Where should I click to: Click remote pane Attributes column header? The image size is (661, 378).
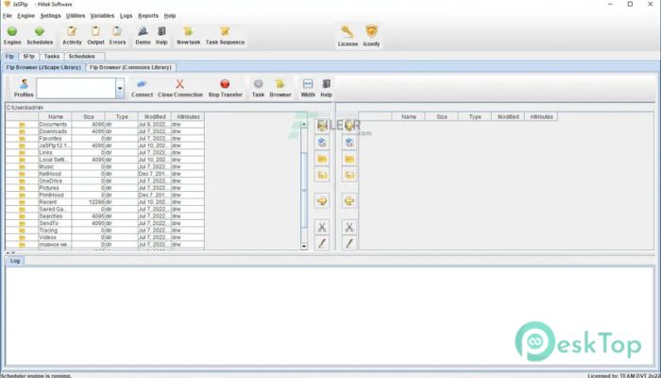click(541, 116)
